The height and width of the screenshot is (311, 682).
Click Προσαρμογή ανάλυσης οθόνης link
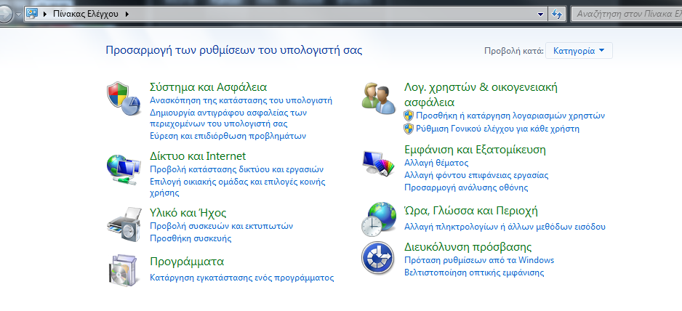click(x=466, y=187)
